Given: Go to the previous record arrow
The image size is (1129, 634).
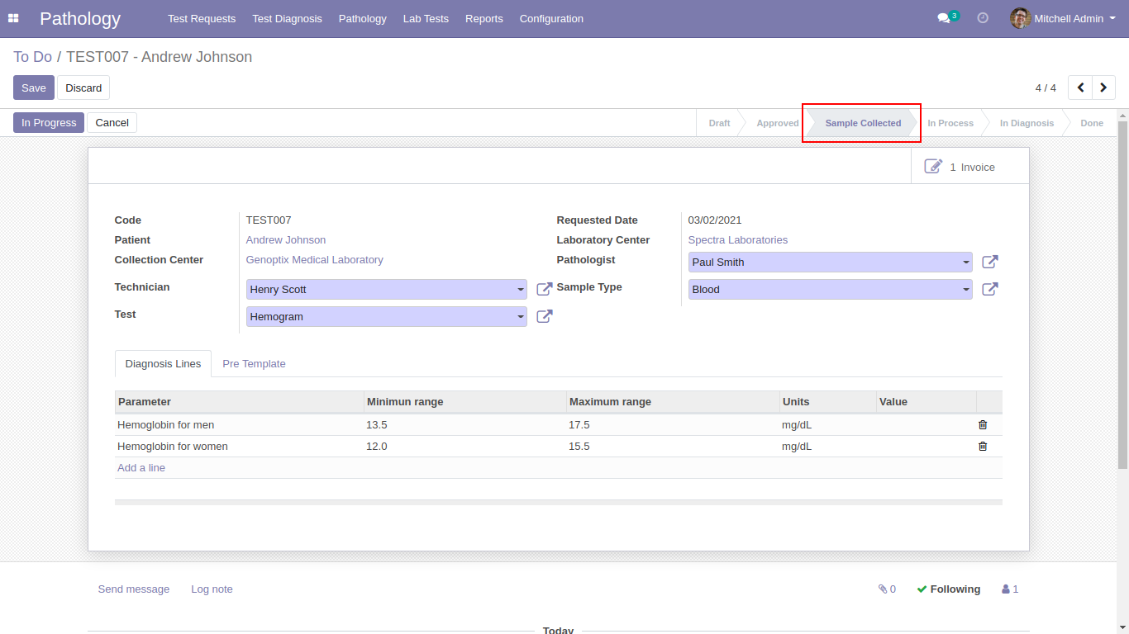Looking at the screenshot, I should pyautogui.click(x=1080, y=88).
